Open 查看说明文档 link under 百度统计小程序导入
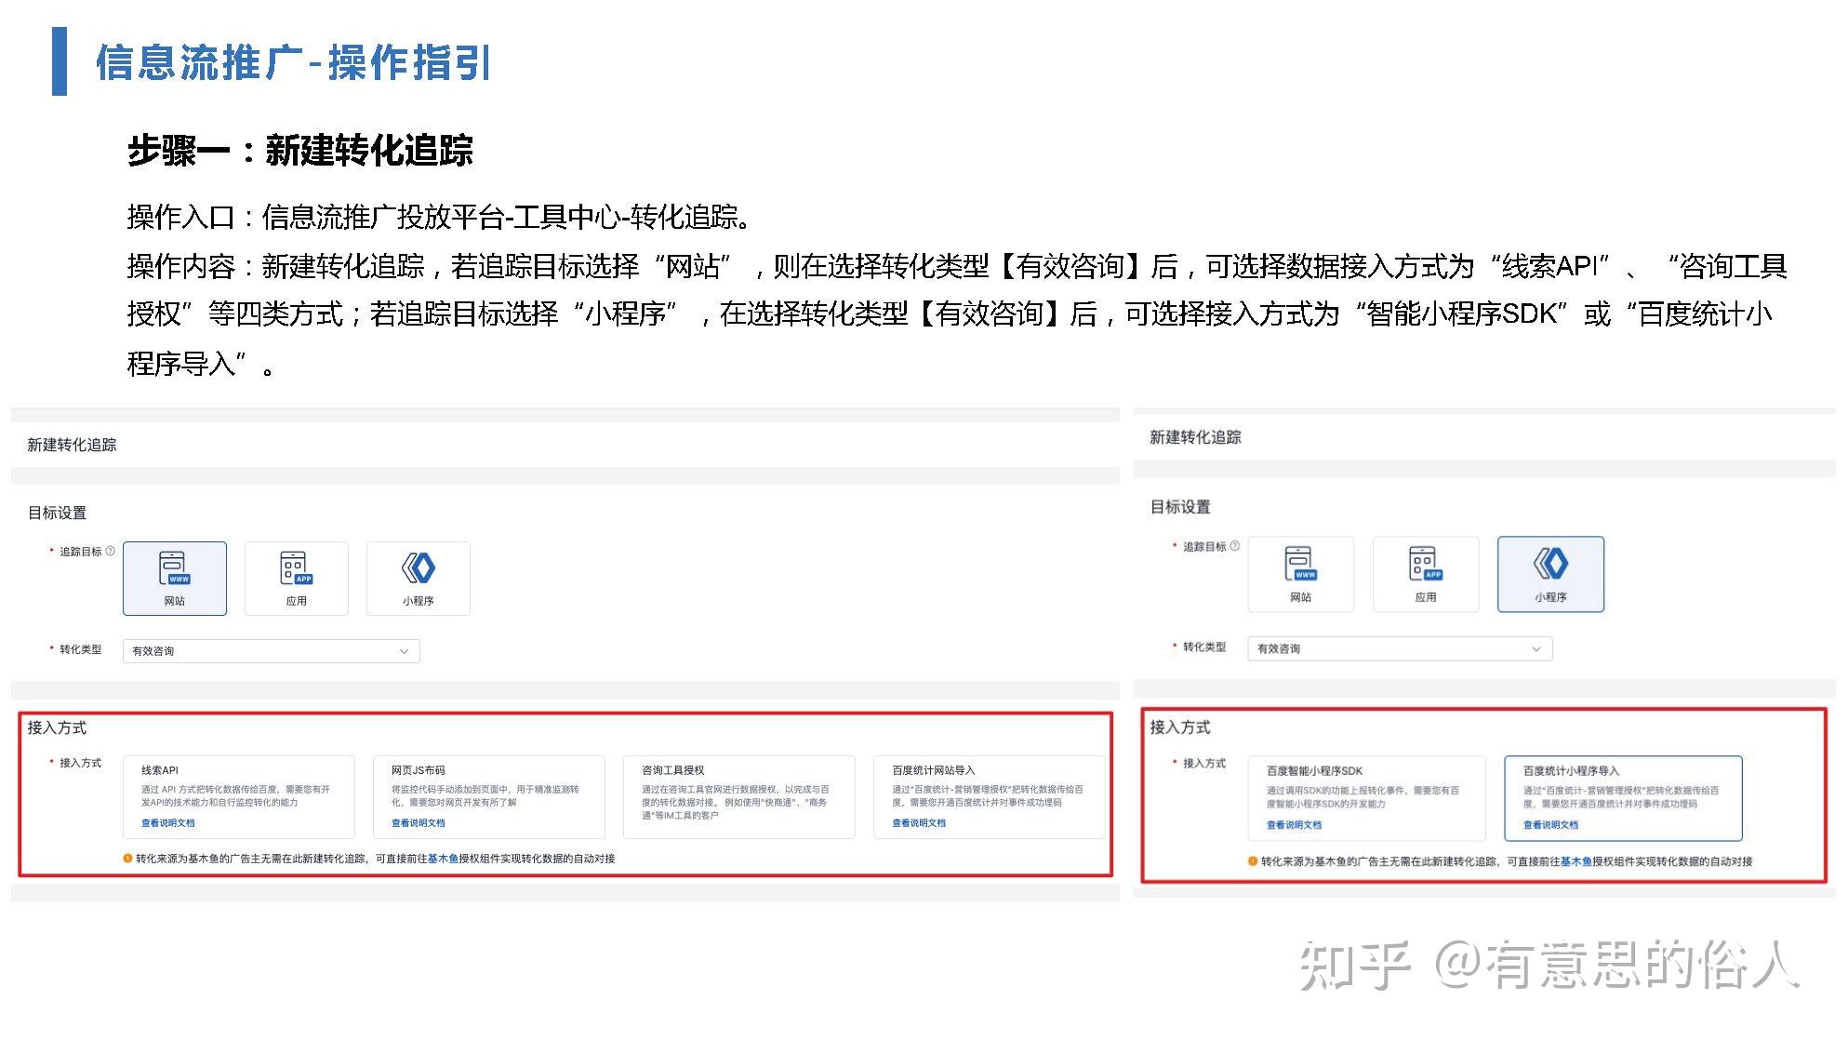This screenshot has width=1848, height=1040. click(x=1550, y=825)
